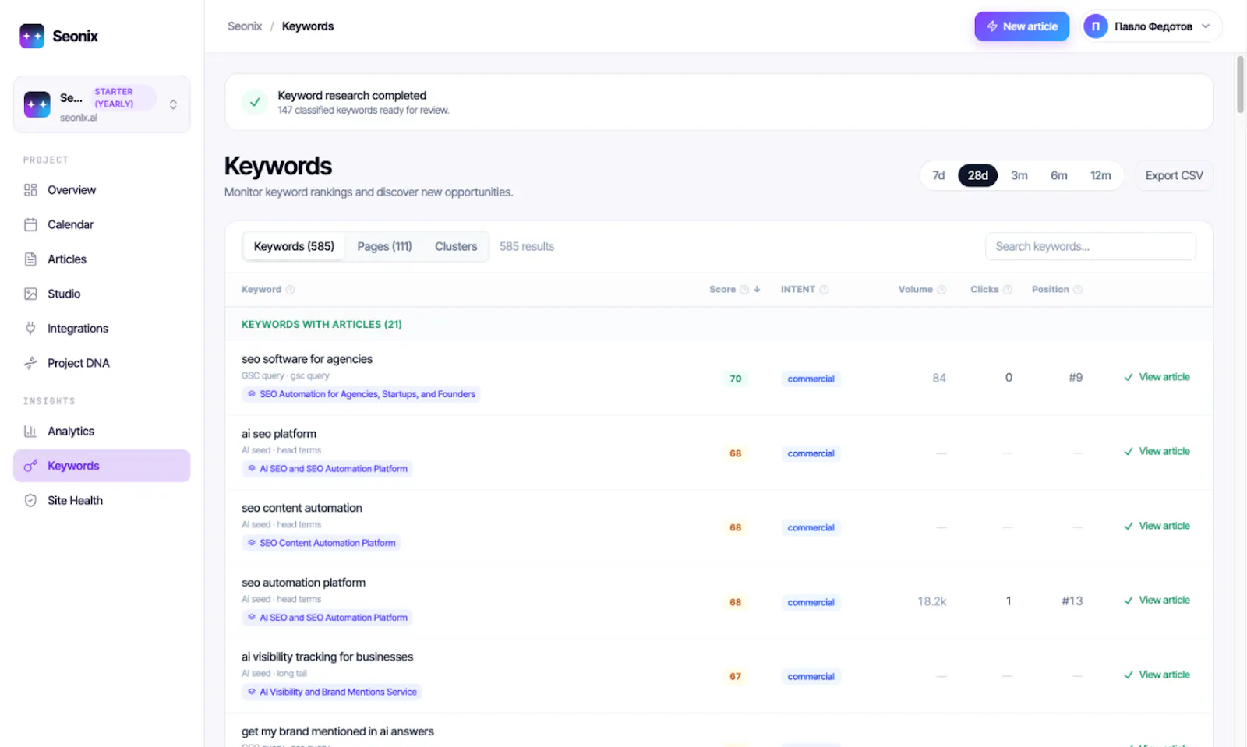Click the Seonix logo icon
This screenshot has width=1247, height=747.
point(32,36)
